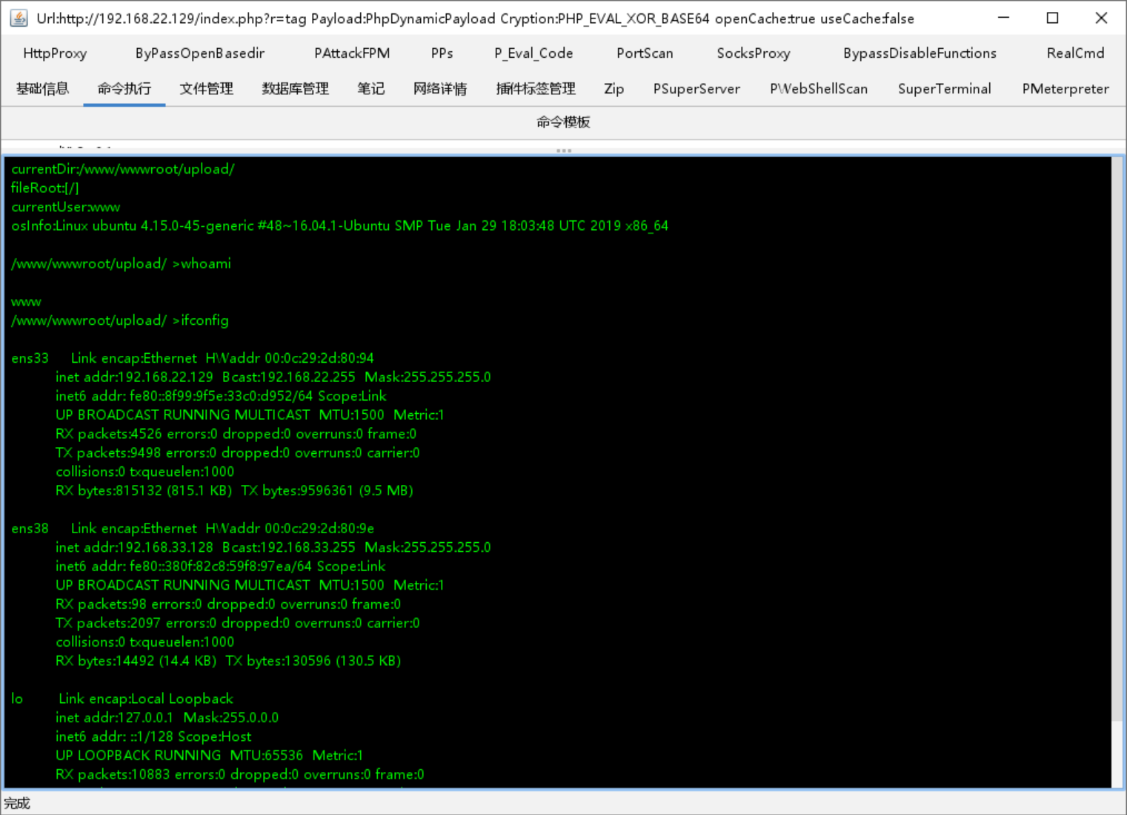This screenshot has width=1127, height=815.
Task: Switch to BypassDisableFunctions tab
Action: point(920,53)
